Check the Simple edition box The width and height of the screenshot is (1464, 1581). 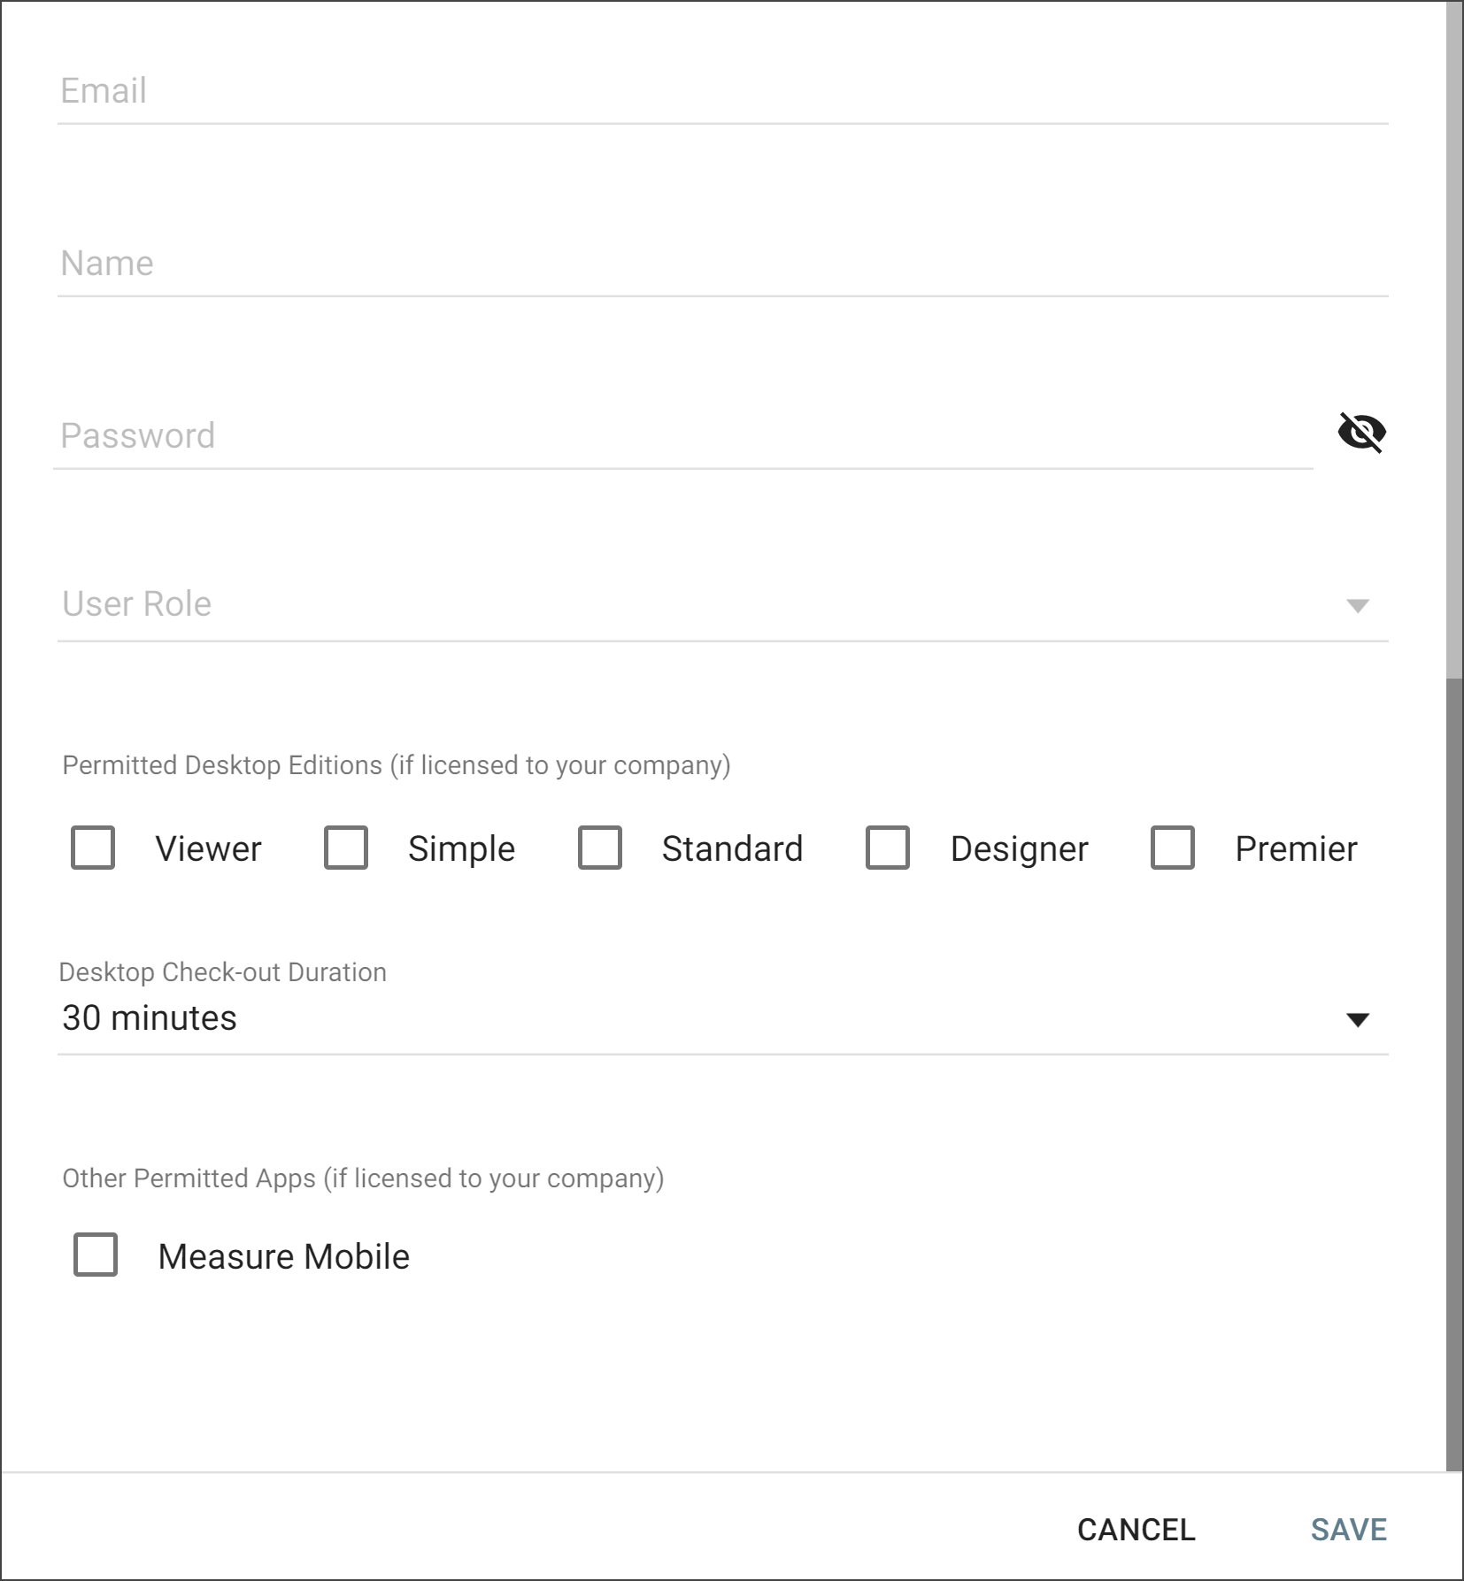tap(346, 848)
